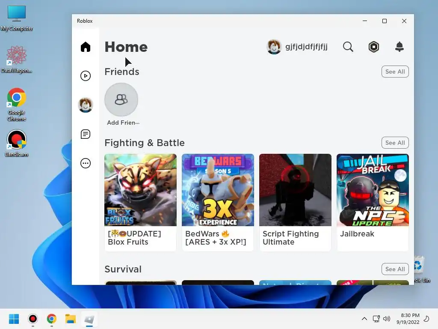Click the search magnifier icon

pyautogui.click(x=348, y=47)
